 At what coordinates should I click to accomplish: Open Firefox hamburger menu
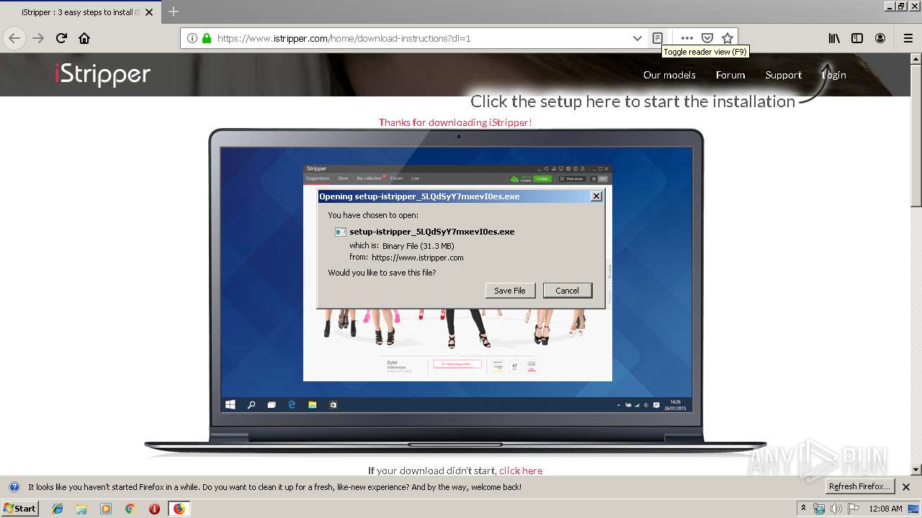908,38
